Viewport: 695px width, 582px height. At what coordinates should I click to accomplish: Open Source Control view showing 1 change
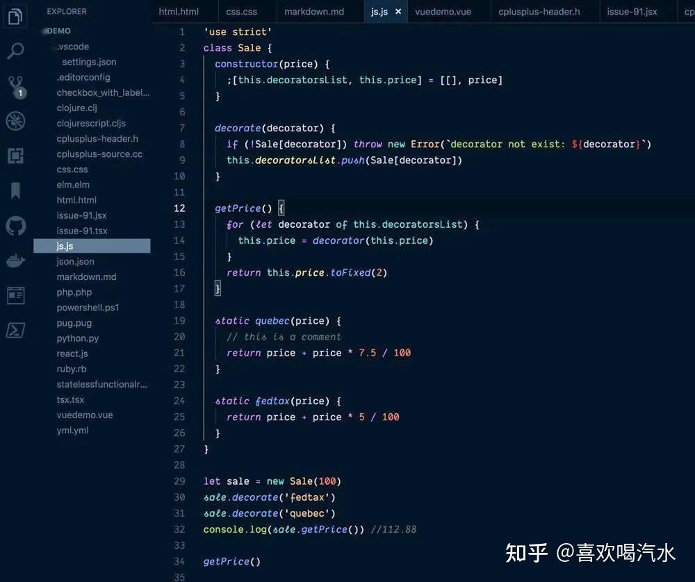tap(15, 83)
